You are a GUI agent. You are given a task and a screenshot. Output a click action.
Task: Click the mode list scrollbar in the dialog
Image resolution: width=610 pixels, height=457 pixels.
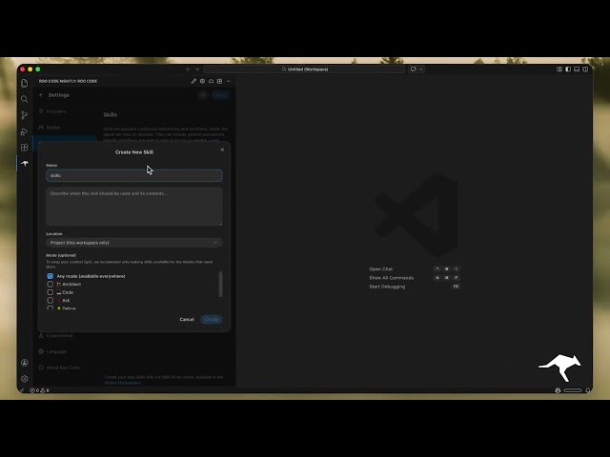click(x=220, y=284)
